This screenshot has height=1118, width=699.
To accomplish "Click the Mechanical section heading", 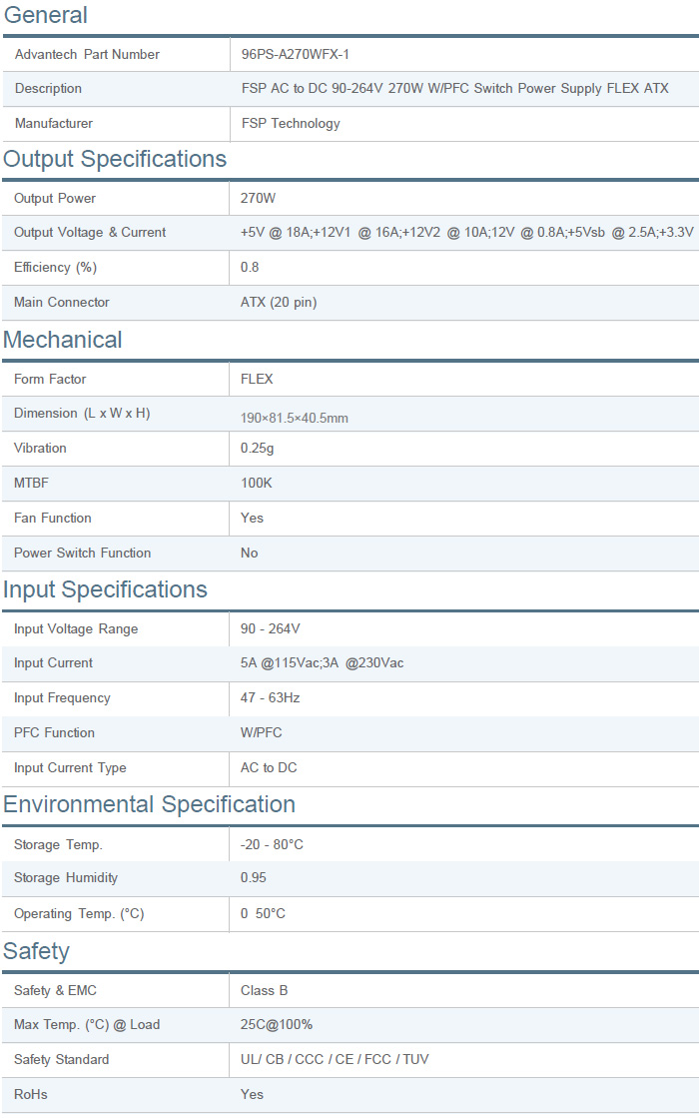I will pyautogui.click(x=63, y=340).
